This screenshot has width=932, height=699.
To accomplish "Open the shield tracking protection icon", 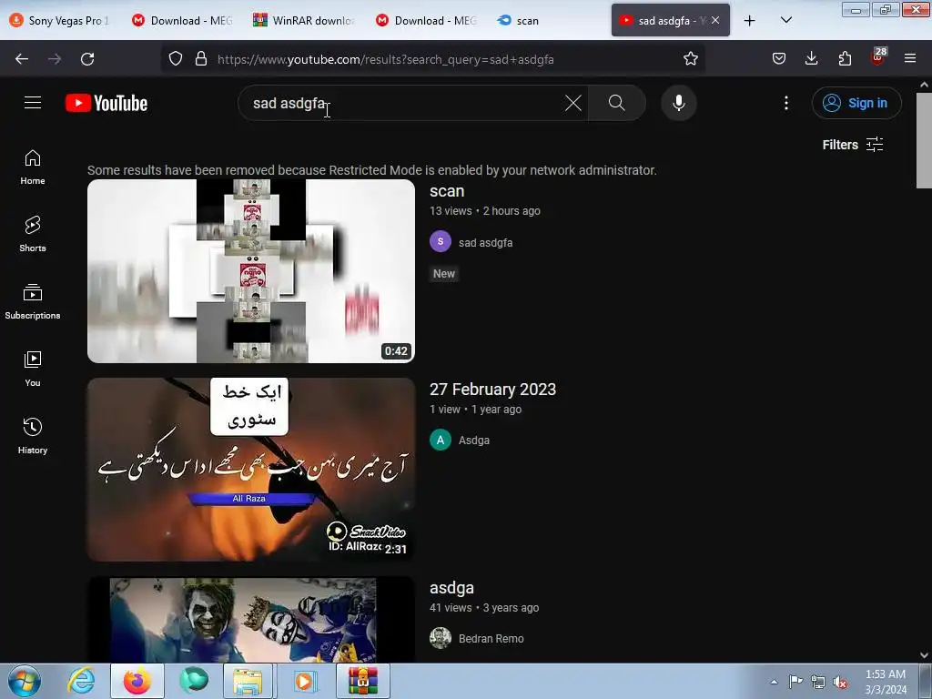I will (x=176, y=59).
